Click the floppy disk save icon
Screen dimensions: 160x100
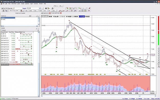click(x=46, y=8)
